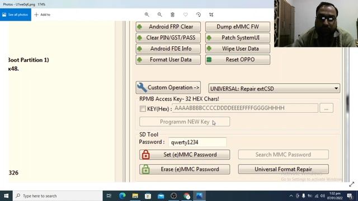Click the taskbar search box
Image resolution: width=358 pixels, height=201 pixels.
[58, 196]
